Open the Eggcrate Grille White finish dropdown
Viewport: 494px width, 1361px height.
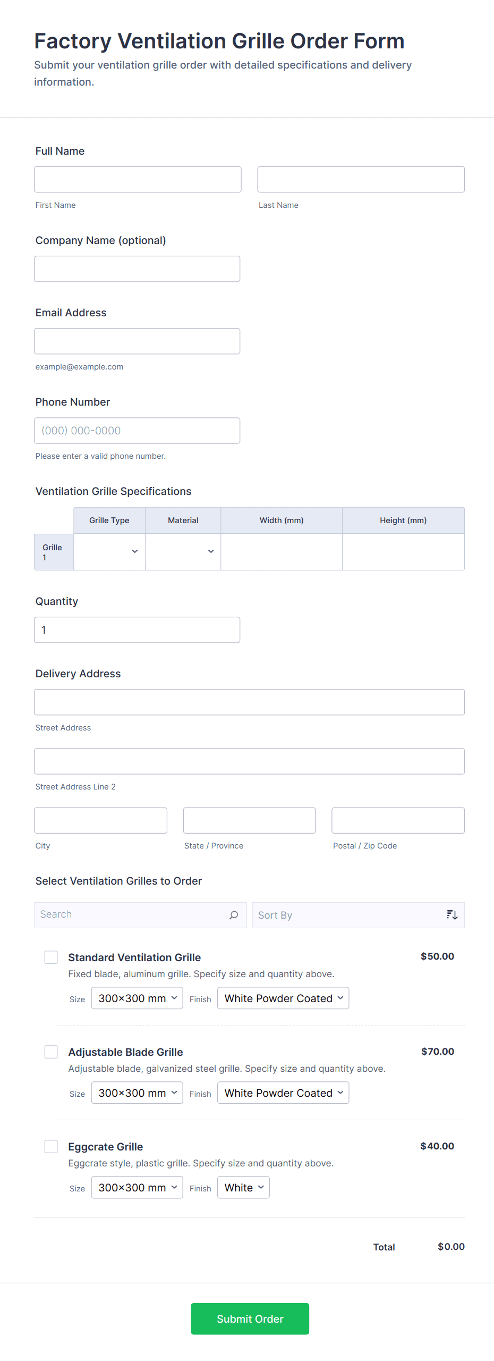(243, 1188)
